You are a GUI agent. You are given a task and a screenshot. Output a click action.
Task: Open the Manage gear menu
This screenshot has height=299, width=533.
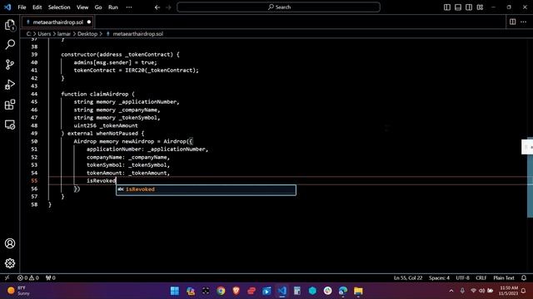click(x=10, y=263)
